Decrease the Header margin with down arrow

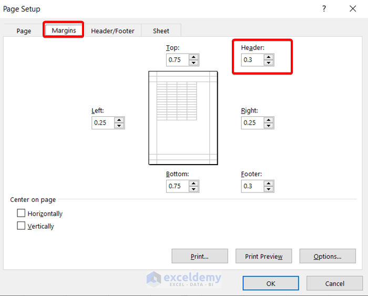tap(269, 63)
